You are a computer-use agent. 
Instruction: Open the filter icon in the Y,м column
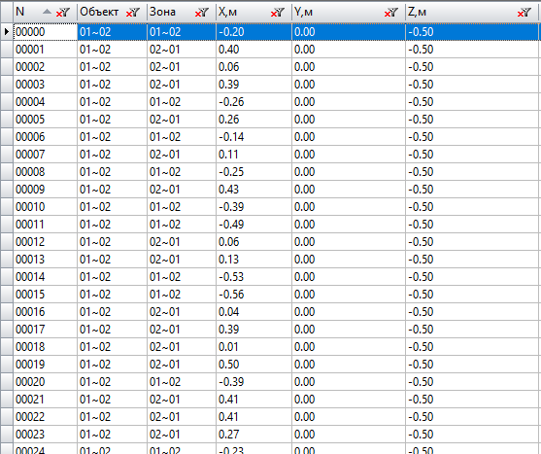click(391, 13)
